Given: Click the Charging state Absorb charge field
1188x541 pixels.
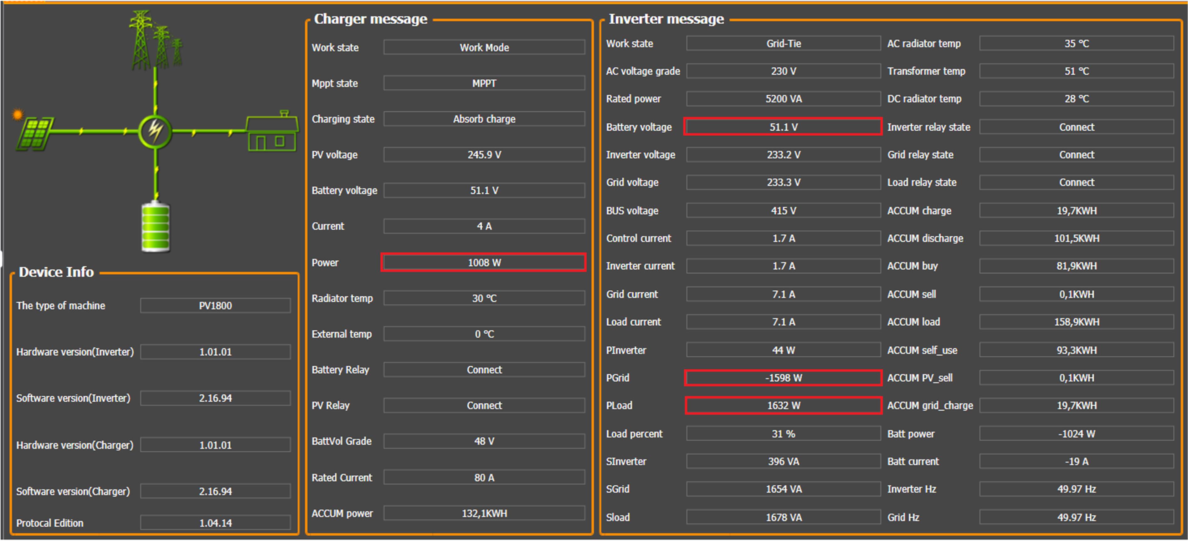Looking at the screenshot, I should click(484, 119).
